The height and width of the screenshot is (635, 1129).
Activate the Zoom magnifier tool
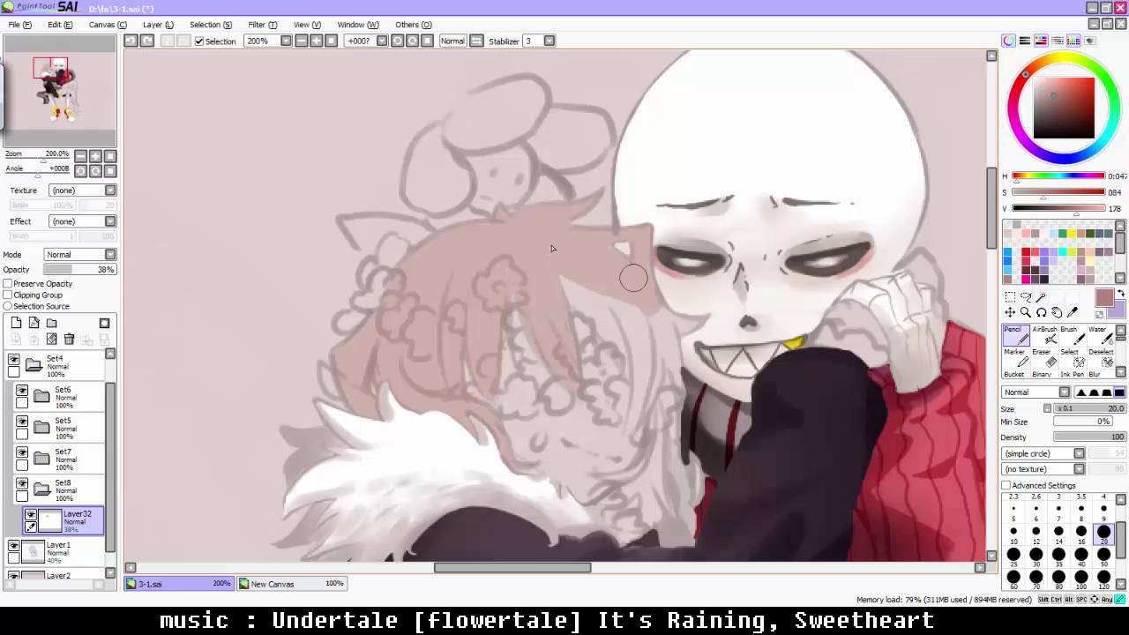click(1026, 312)
